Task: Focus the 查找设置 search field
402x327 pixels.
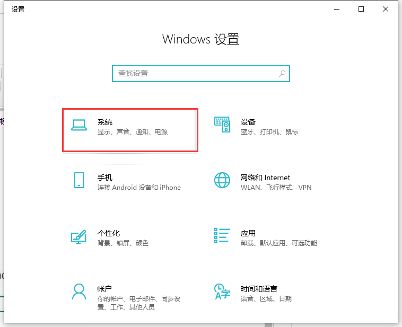Action: 194,73
